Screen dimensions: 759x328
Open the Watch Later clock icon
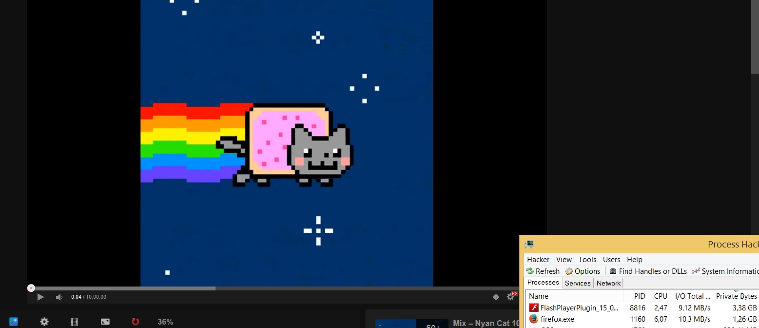(496, 297)
